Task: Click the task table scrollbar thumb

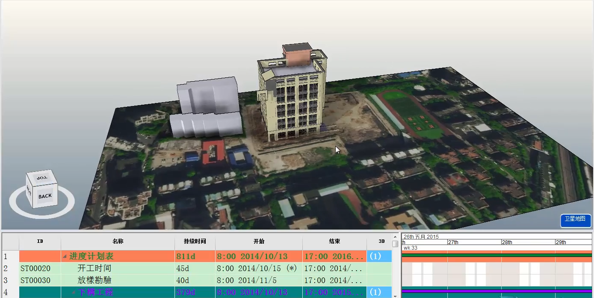Action: [x=396, y=244]
